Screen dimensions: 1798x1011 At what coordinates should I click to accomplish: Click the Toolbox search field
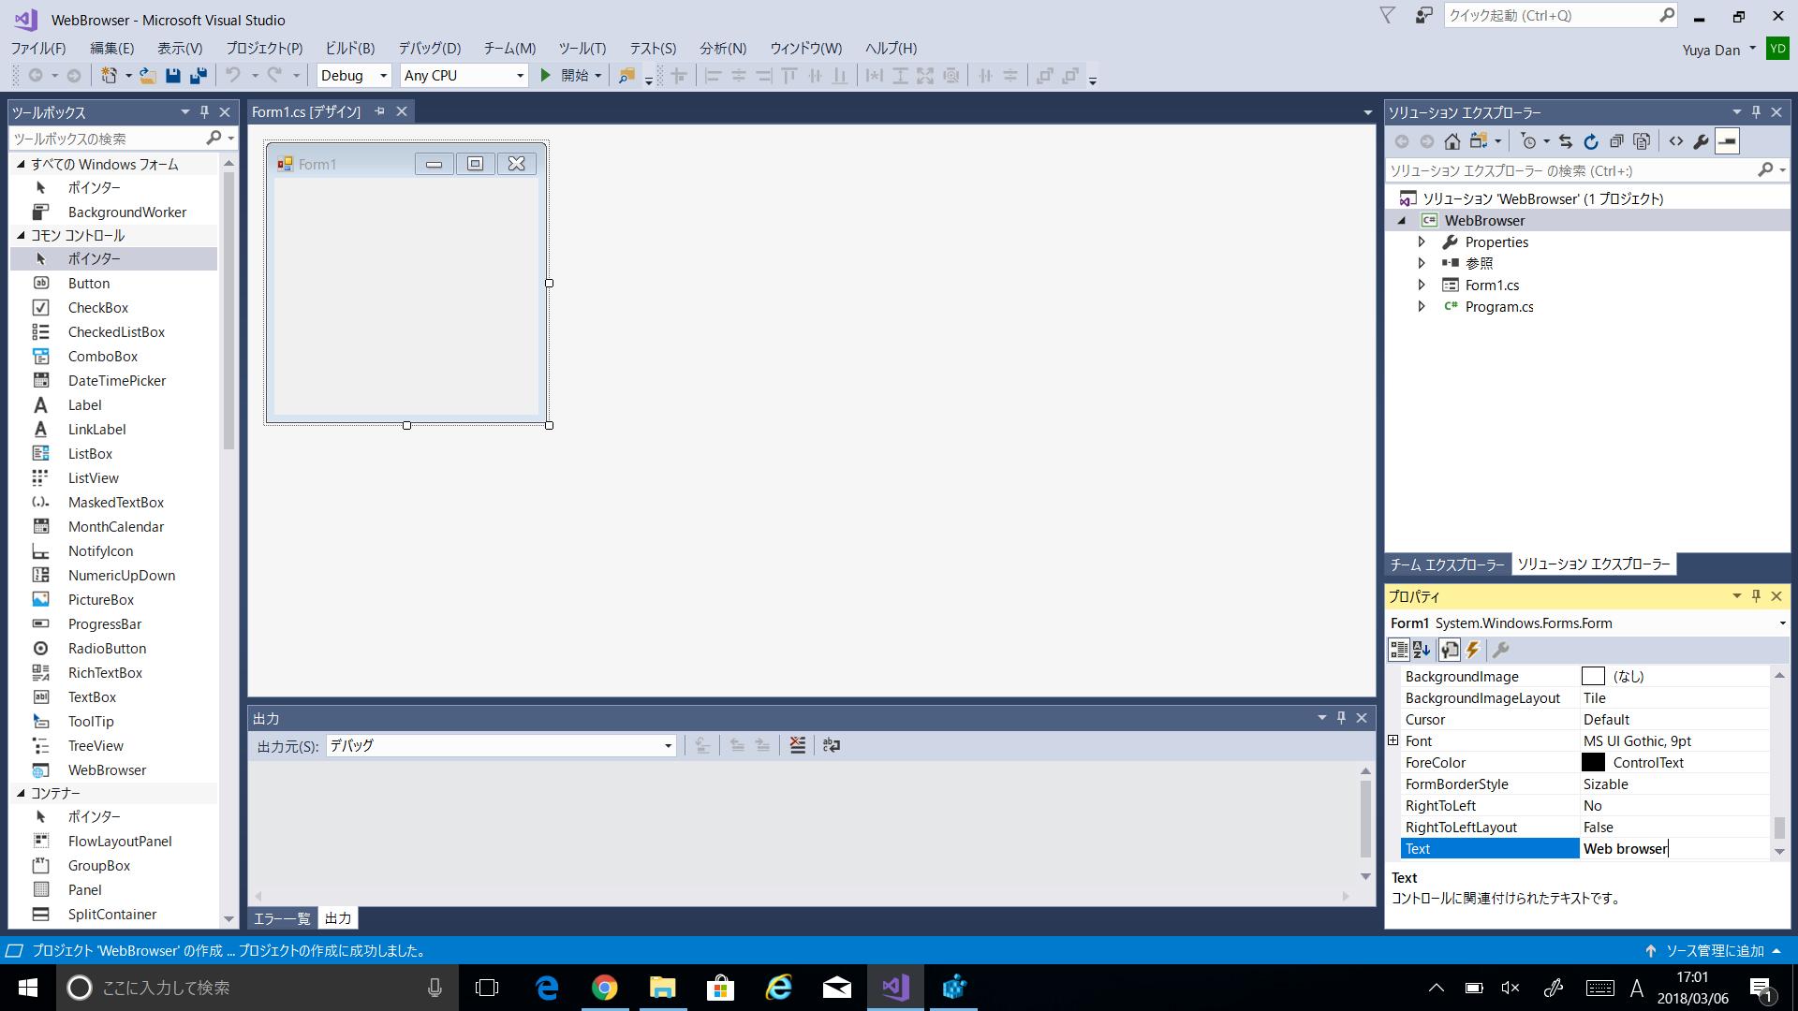click(108, 139)
